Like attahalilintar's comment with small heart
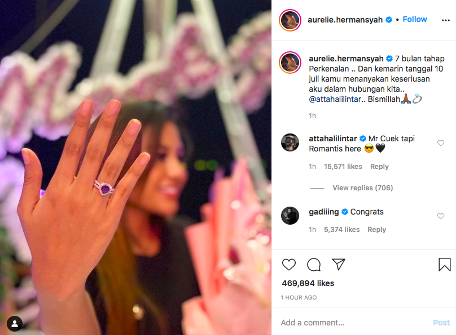 click(x=441, y=143)
